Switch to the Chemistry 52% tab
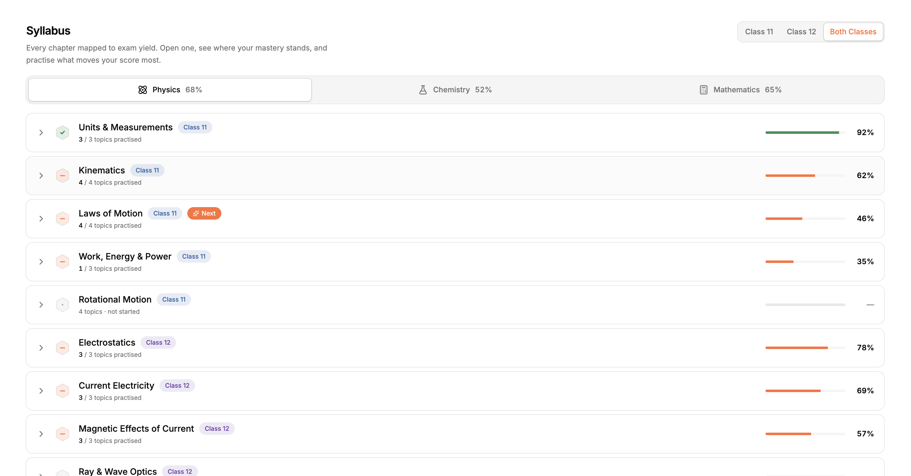Screen dimensions: 911x476 click(x=455, y=90)
